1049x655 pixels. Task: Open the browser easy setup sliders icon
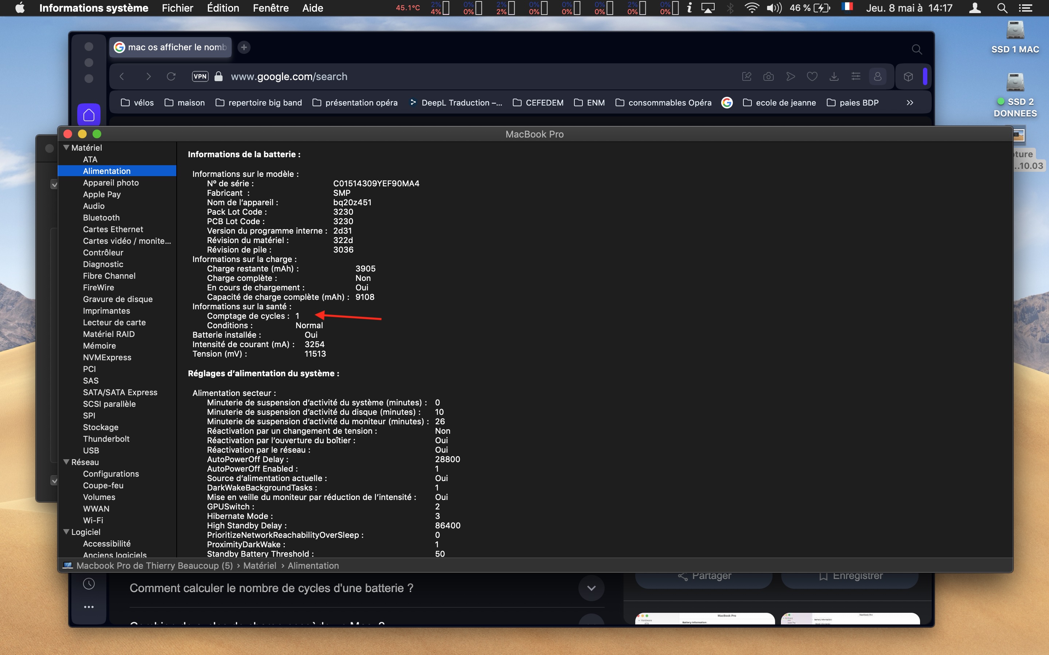pyautogui.click(x=856, y=77)
